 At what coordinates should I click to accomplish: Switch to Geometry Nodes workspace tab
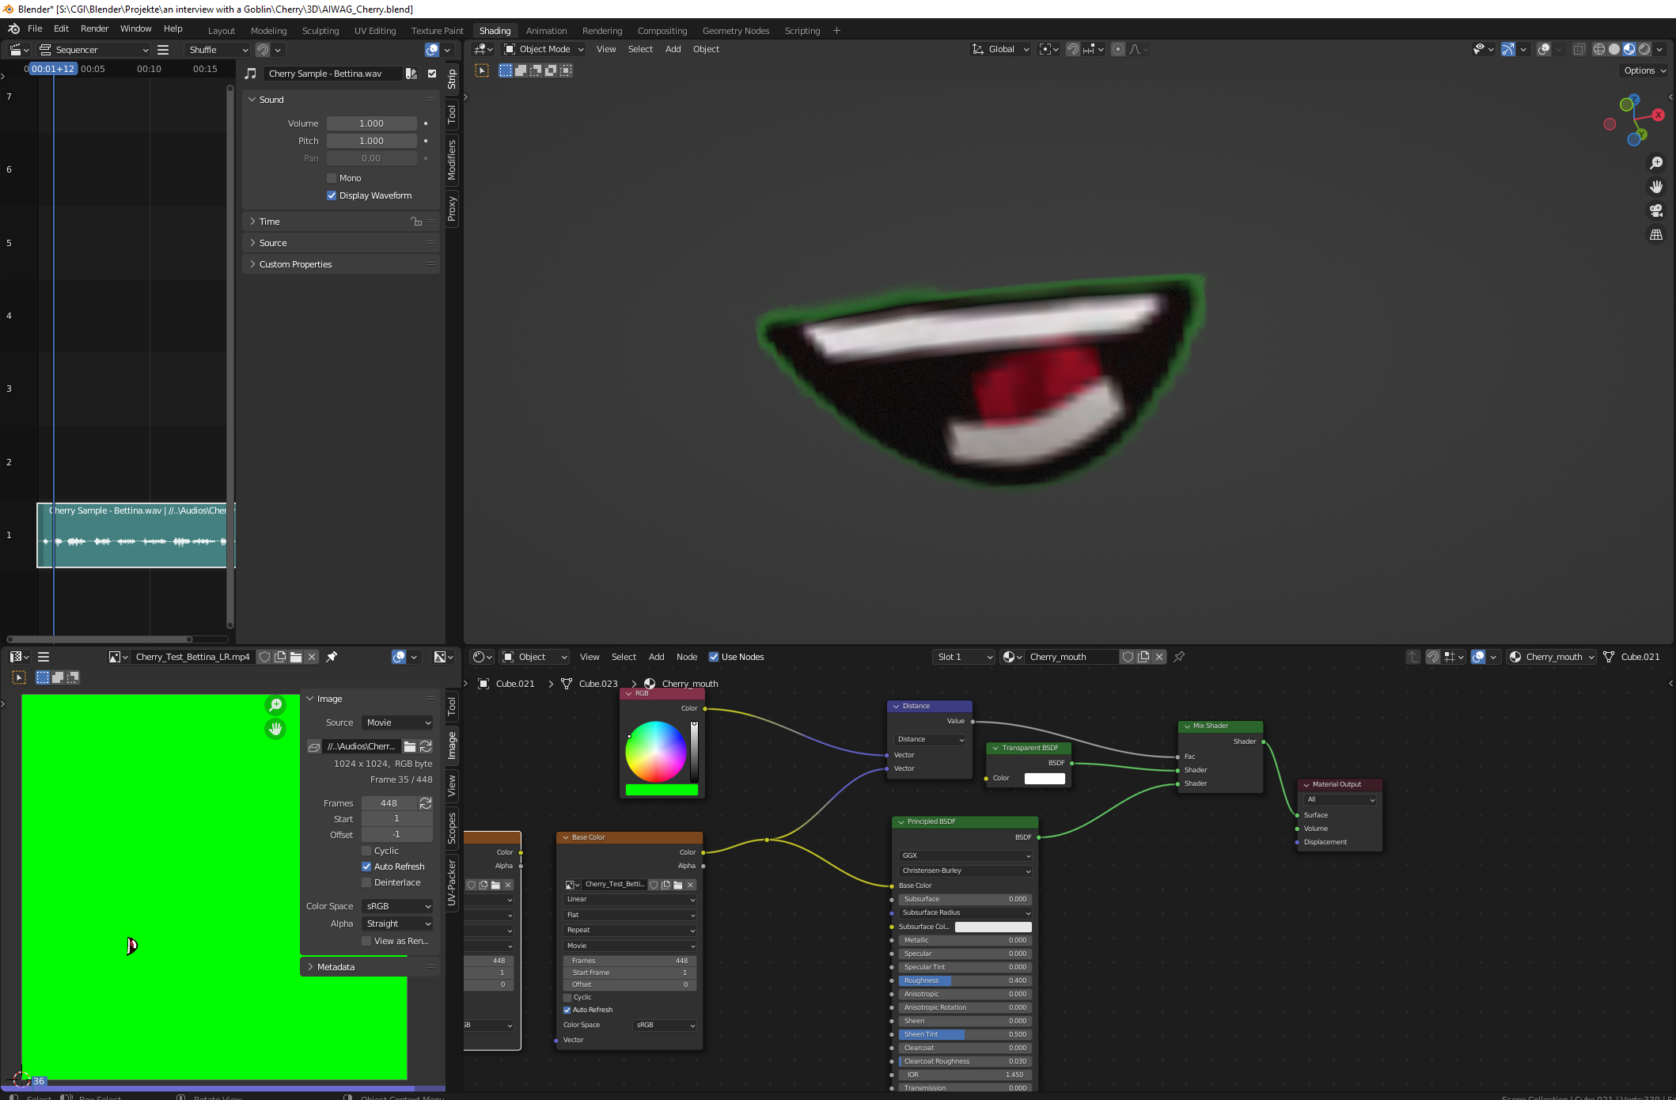pyautogui.click(x=735, y=31)
